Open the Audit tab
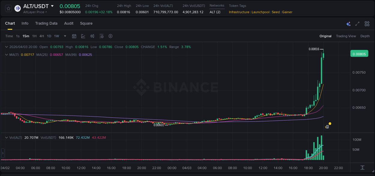This screenshot has width=375, height=176. point(69,23)
